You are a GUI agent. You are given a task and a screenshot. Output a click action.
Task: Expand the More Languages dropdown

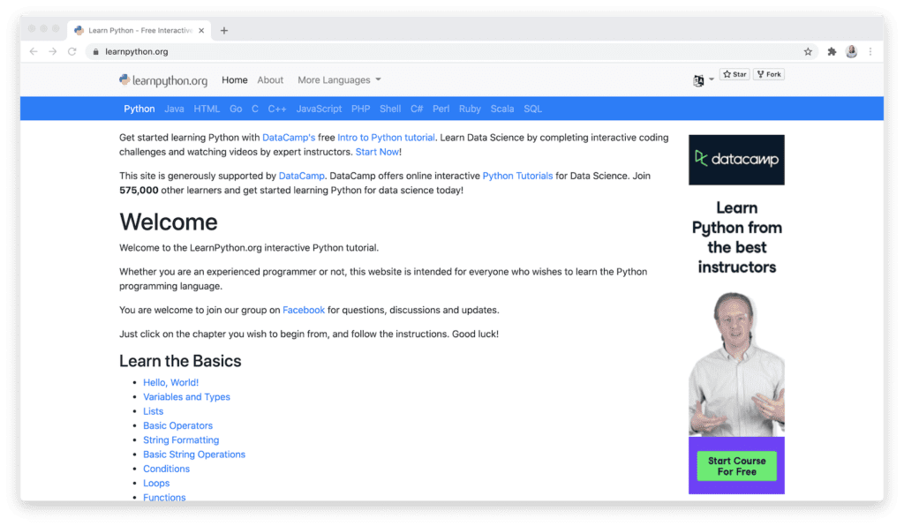click(x=339, y=80)
